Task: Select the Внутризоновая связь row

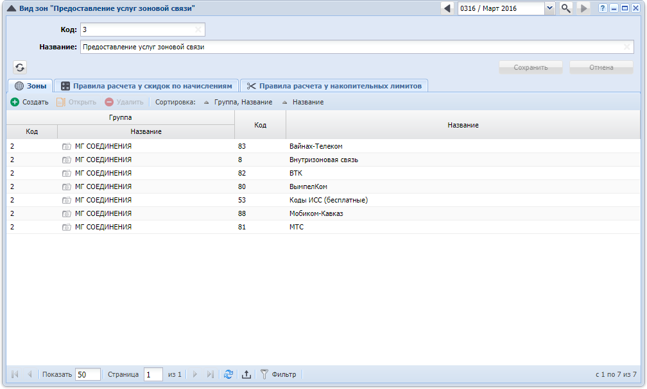Action: coord(323,160)
